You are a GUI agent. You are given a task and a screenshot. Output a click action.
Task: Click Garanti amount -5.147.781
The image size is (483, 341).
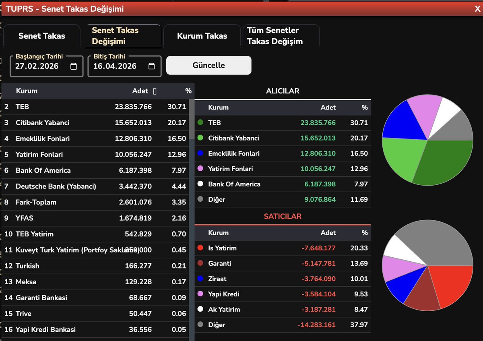click(x=318, y=263)
